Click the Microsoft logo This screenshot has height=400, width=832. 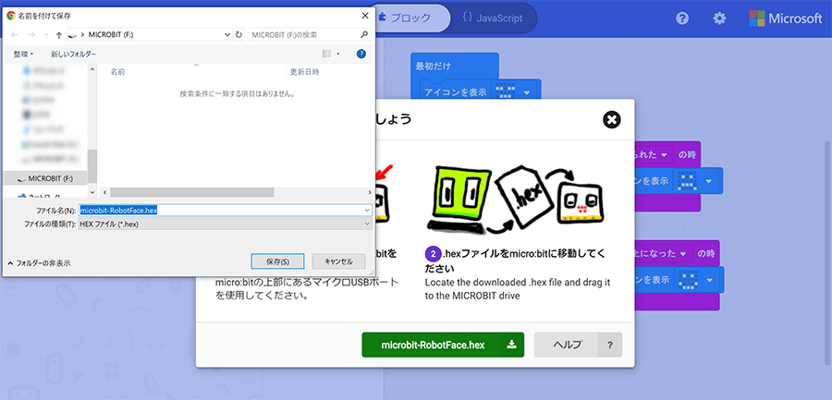[x=785, y=18]
